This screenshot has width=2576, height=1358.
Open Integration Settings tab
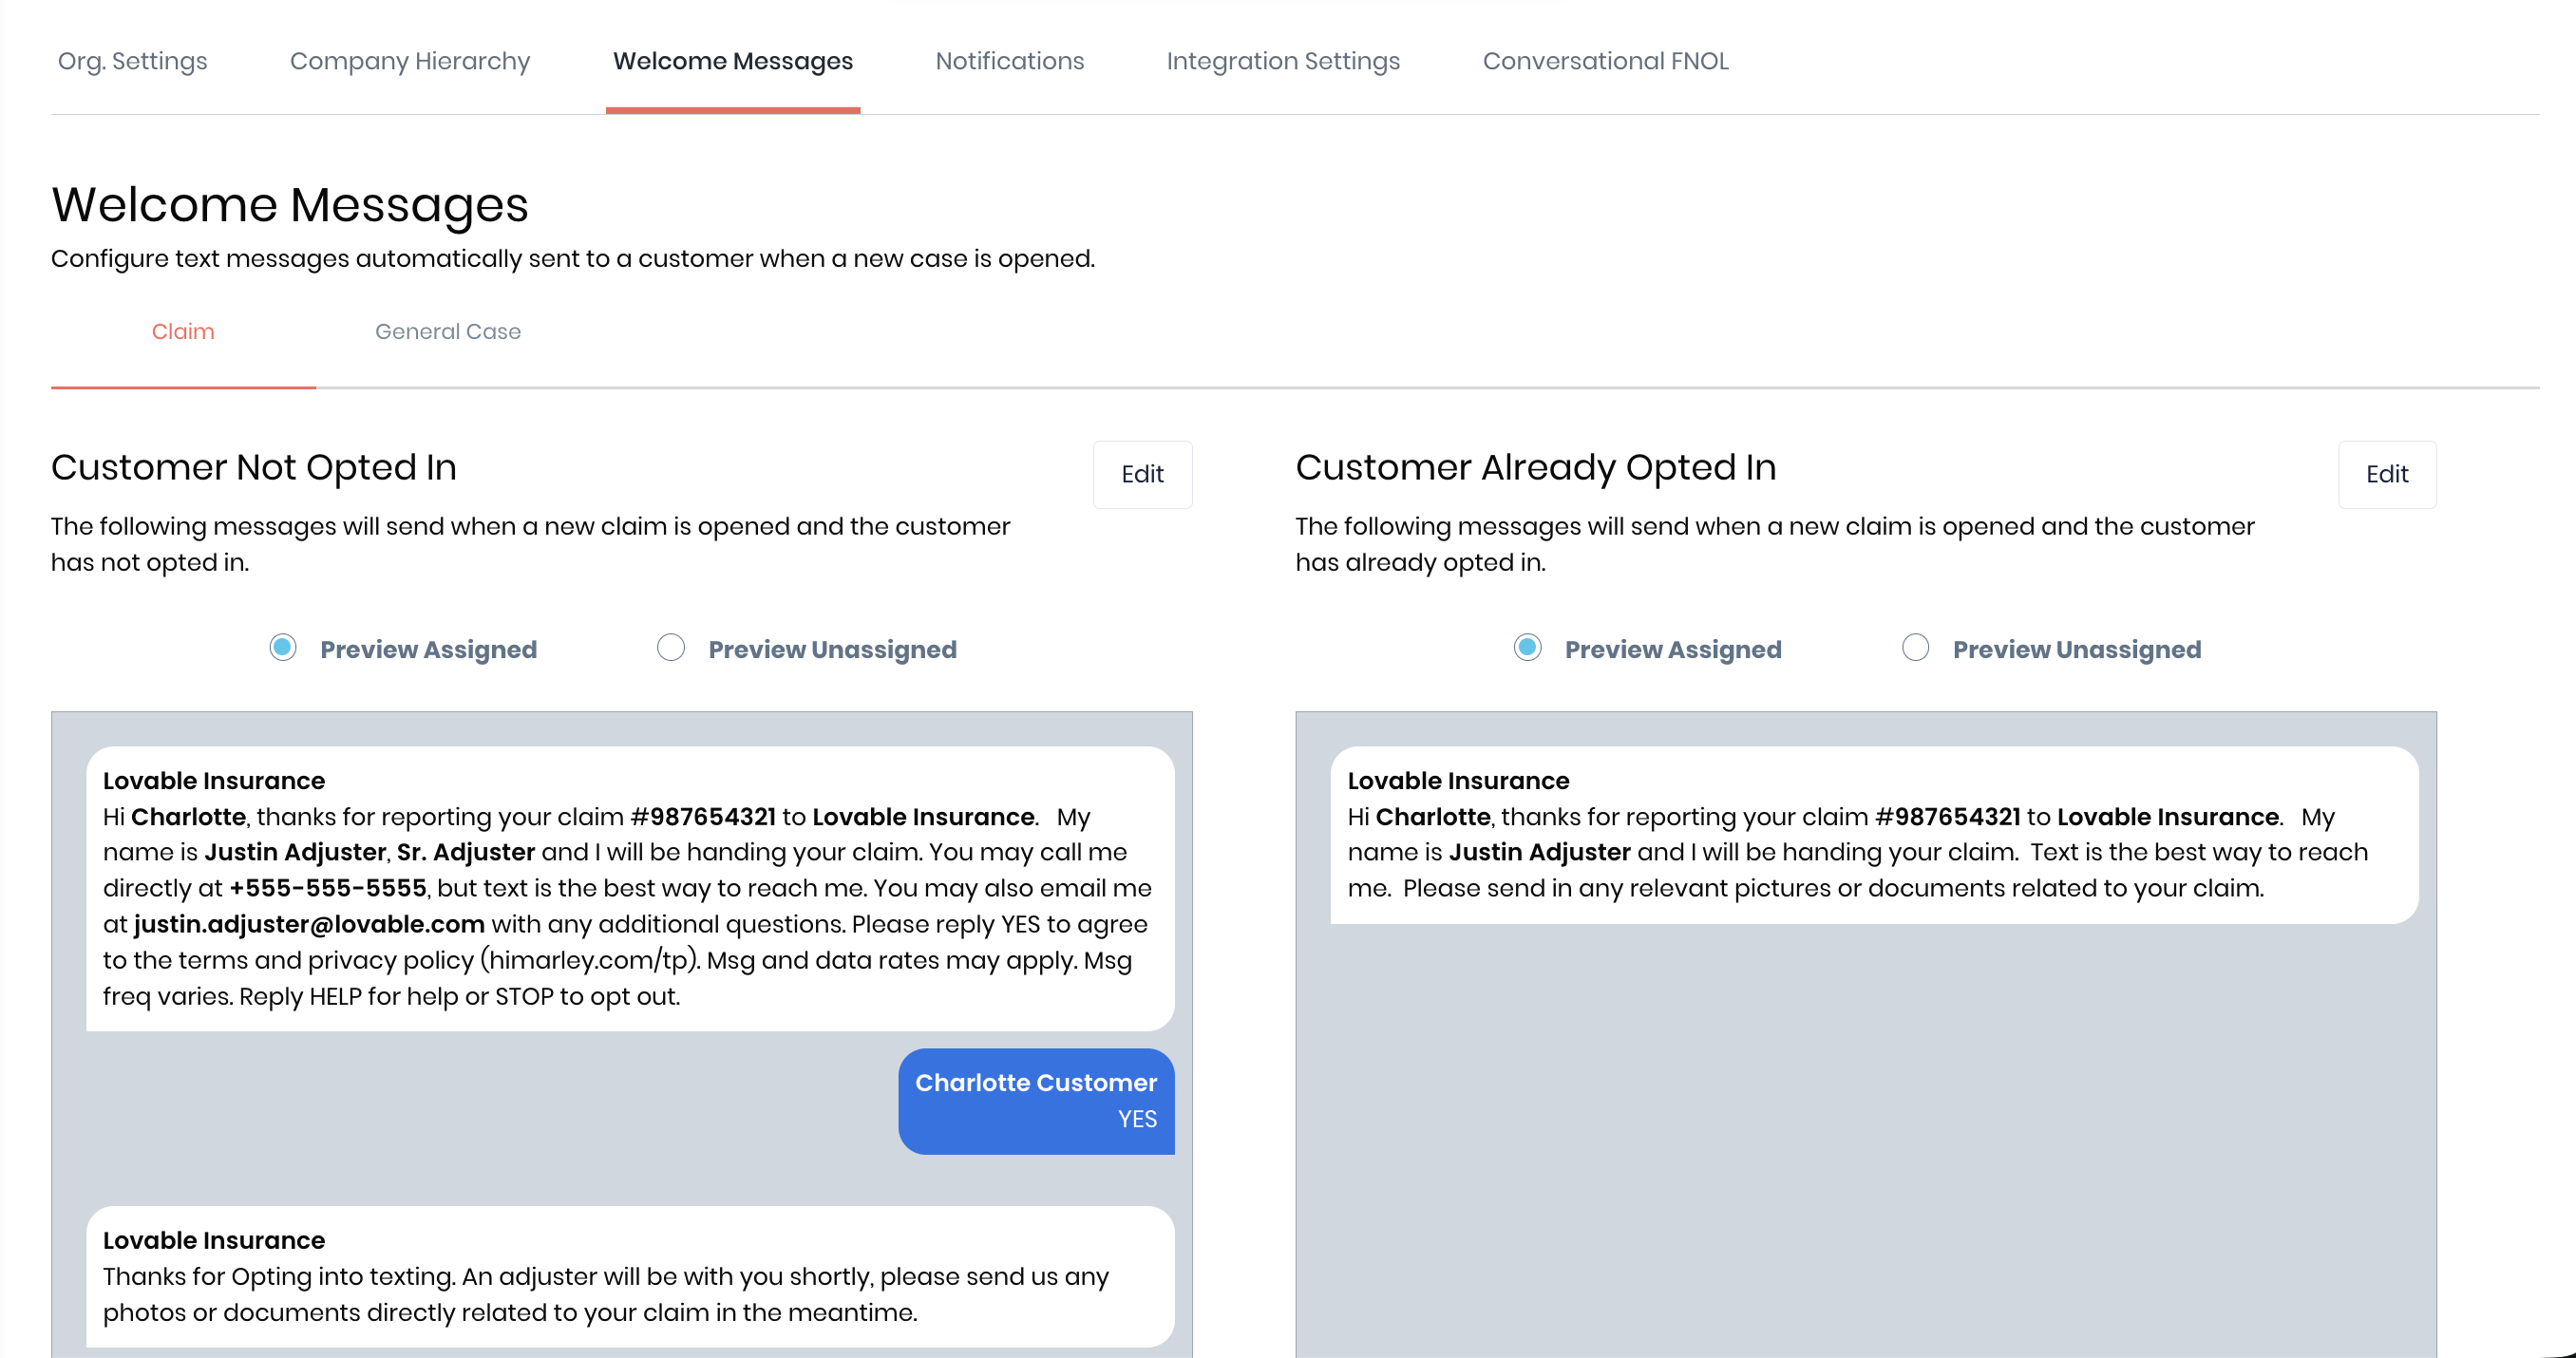(1282, 61)
